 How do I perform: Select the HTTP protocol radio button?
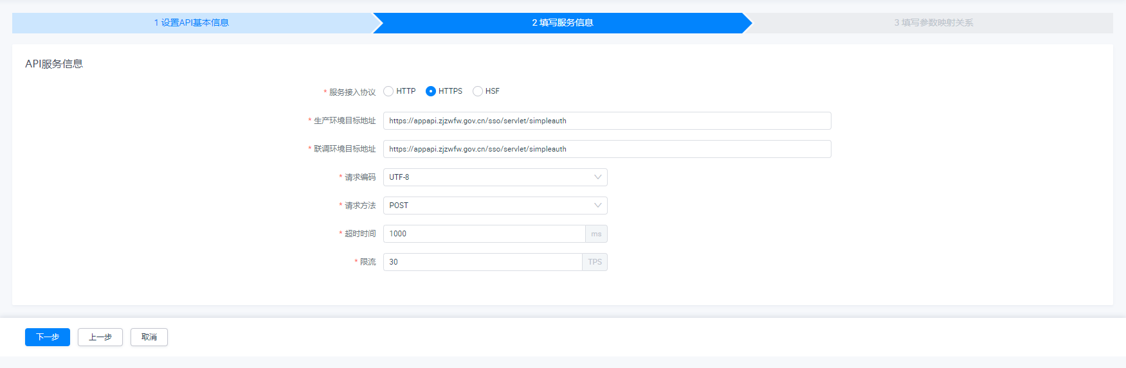(388, 91)
